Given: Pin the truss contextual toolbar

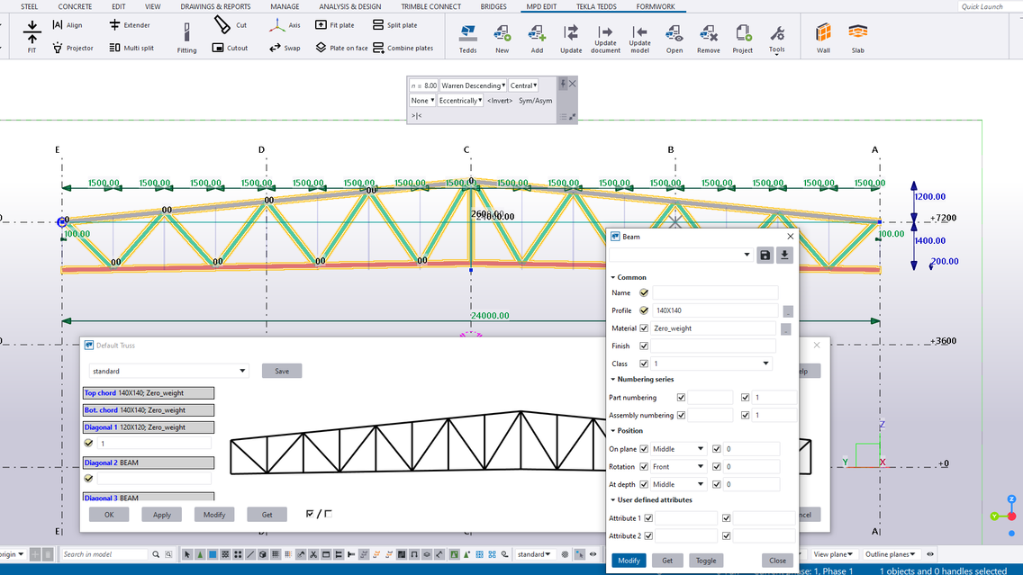Looking at the screenshot, I should [563, 84].
